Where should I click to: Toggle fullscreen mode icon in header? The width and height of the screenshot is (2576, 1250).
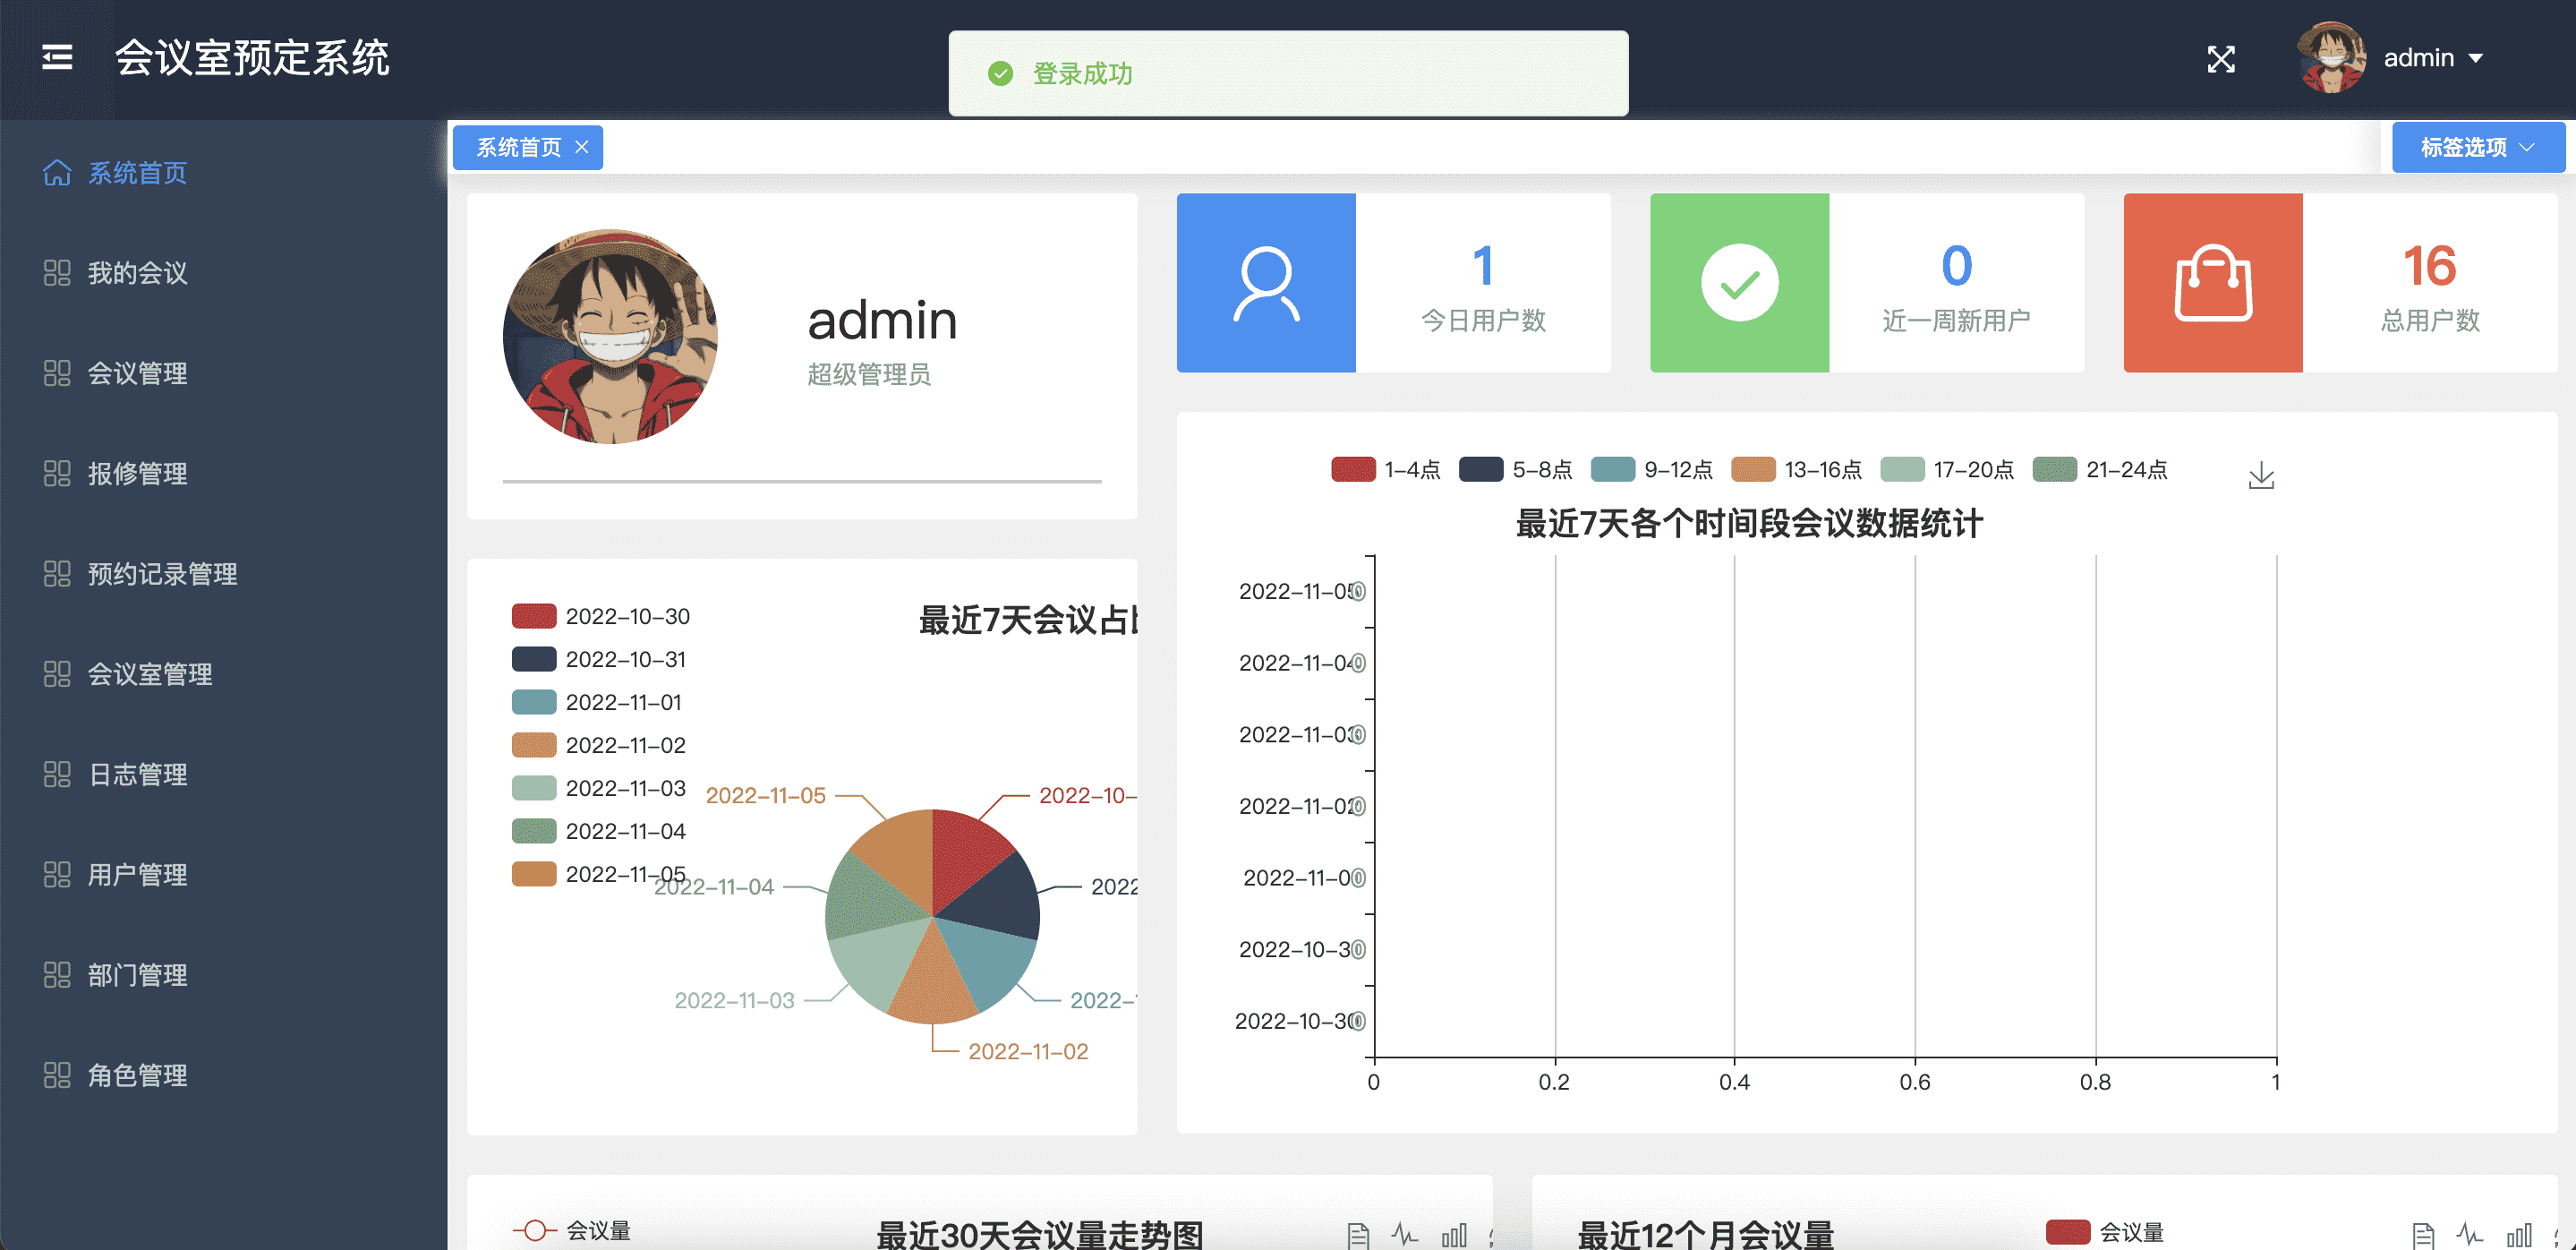point(2220,59)
